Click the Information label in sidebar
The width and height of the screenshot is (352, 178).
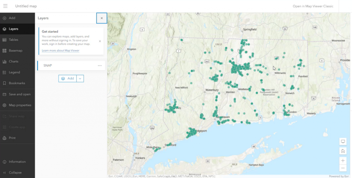[17, 162]
